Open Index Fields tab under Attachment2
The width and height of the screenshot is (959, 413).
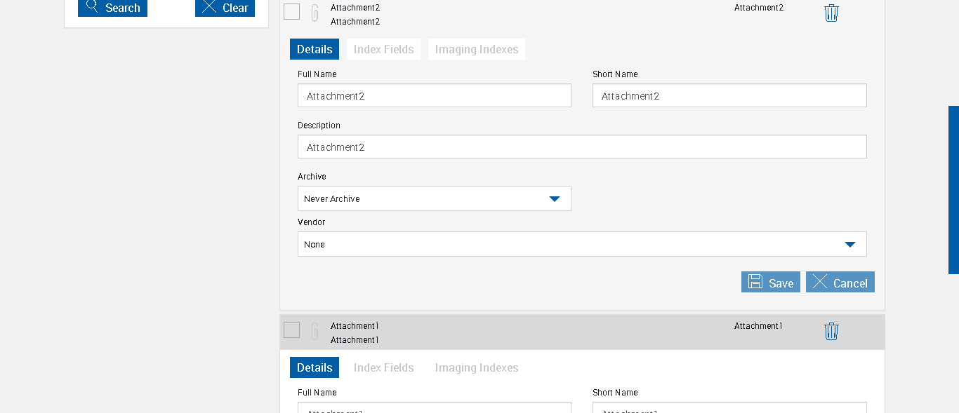coord(383,49)
